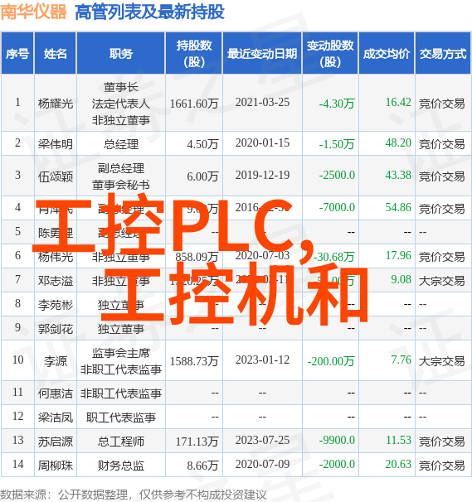472x502 pixels.
Task: Click the average price 16.42
Action: (398, 103)
